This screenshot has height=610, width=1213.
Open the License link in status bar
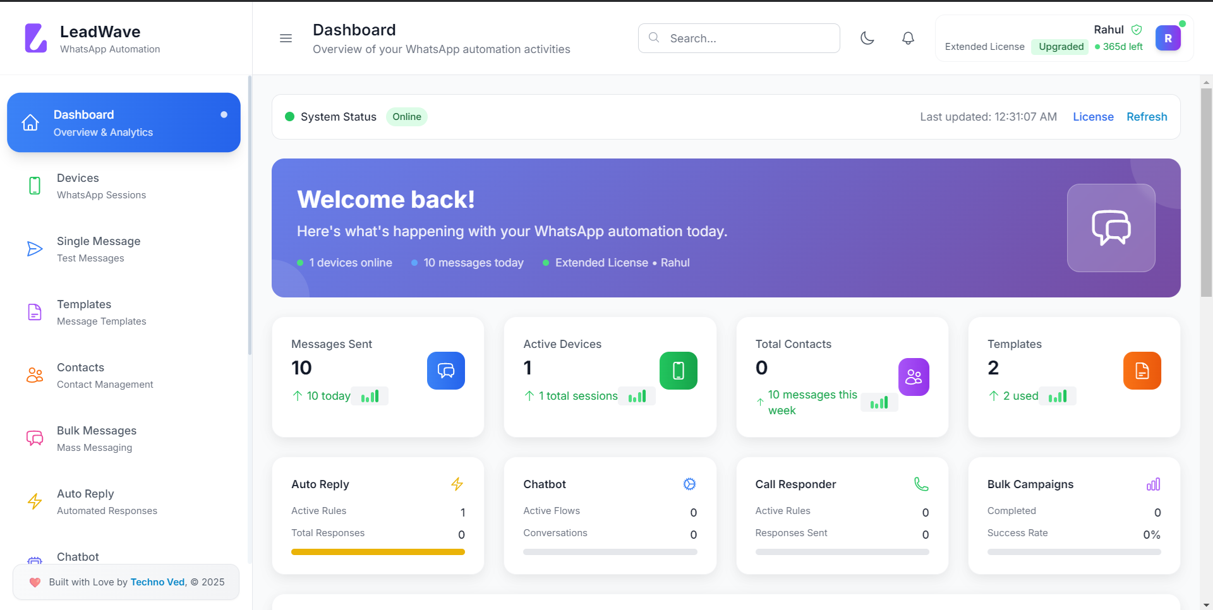point(1093,117)
